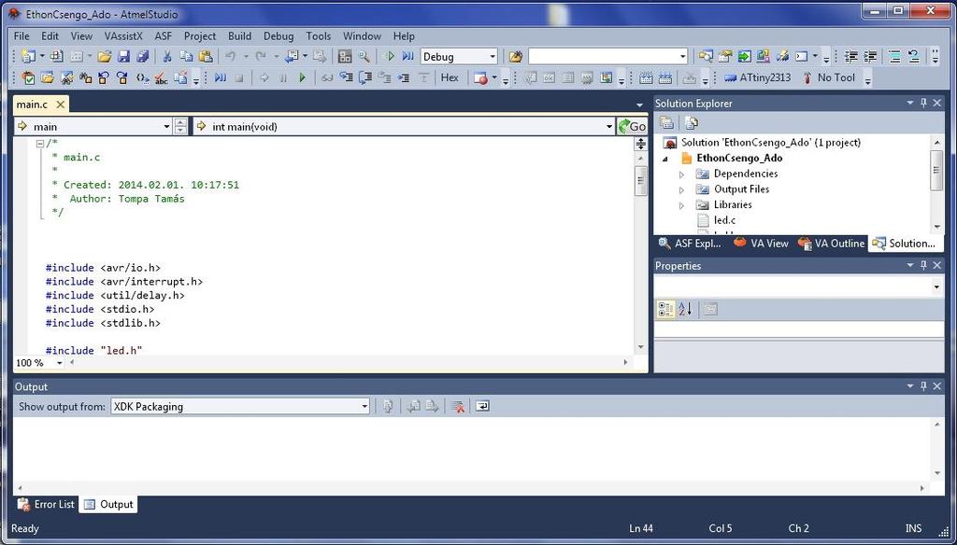Close the main.c editor tab

[x=61, y=105]
